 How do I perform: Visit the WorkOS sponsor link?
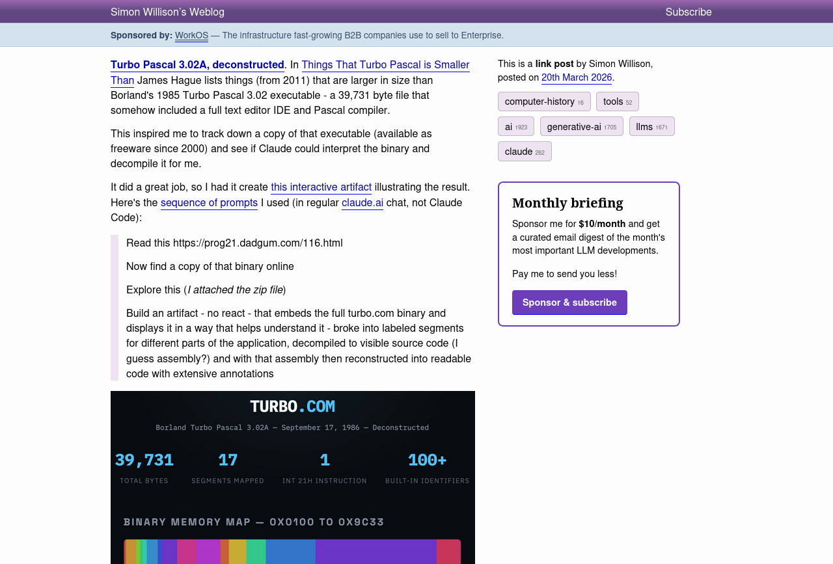pos(191,35)
